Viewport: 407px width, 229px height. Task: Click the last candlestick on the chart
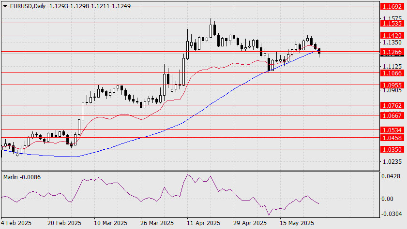tap(319, 51)
